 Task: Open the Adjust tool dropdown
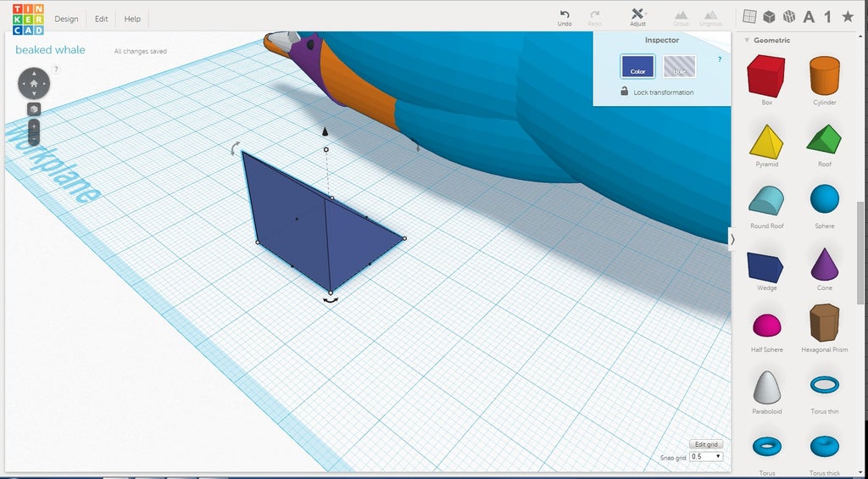(637, 17)
